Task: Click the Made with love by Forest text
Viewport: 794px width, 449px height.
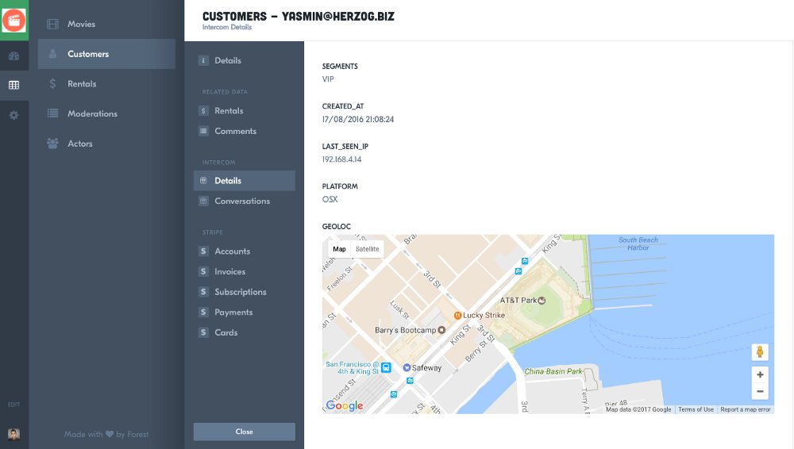Action: pyautogui.click(x=106, y=434)
